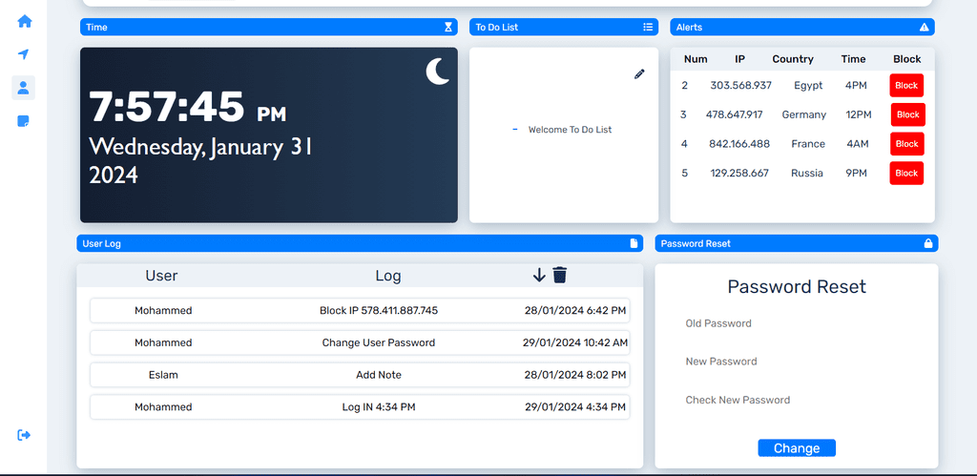Click the user name 'Eslam'

click(x=163, y=375)
